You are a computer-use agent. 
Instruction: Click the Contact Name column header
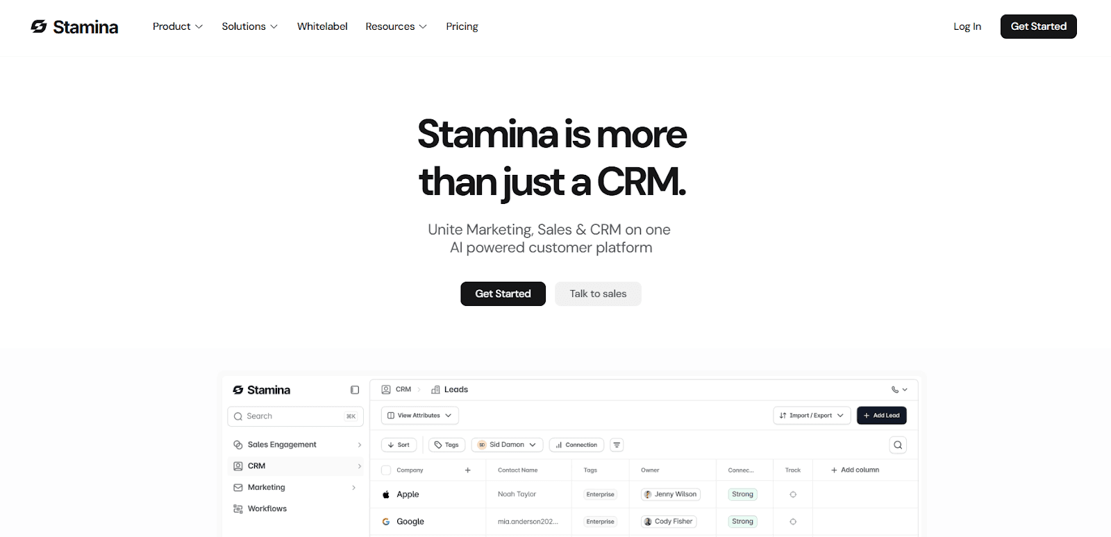(x=517, y=470)
